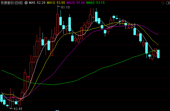Click the magenta MA20 line at right end
The width and height of the screenshot is (170, 111).
[x=158, y=34]
